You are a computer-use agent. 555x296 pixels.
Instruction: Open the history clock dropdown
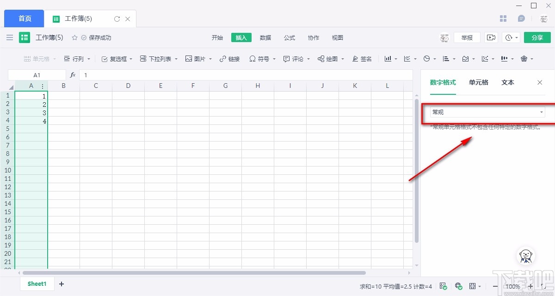click(x=512, y=37)
